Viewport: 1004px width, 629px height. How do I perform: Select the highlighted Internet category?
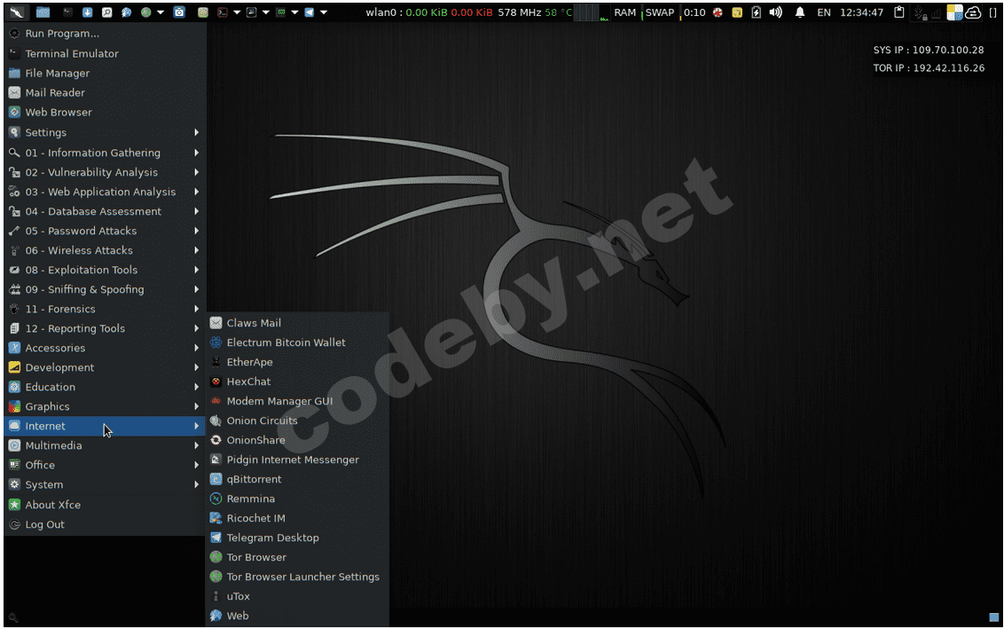[105, 426]
